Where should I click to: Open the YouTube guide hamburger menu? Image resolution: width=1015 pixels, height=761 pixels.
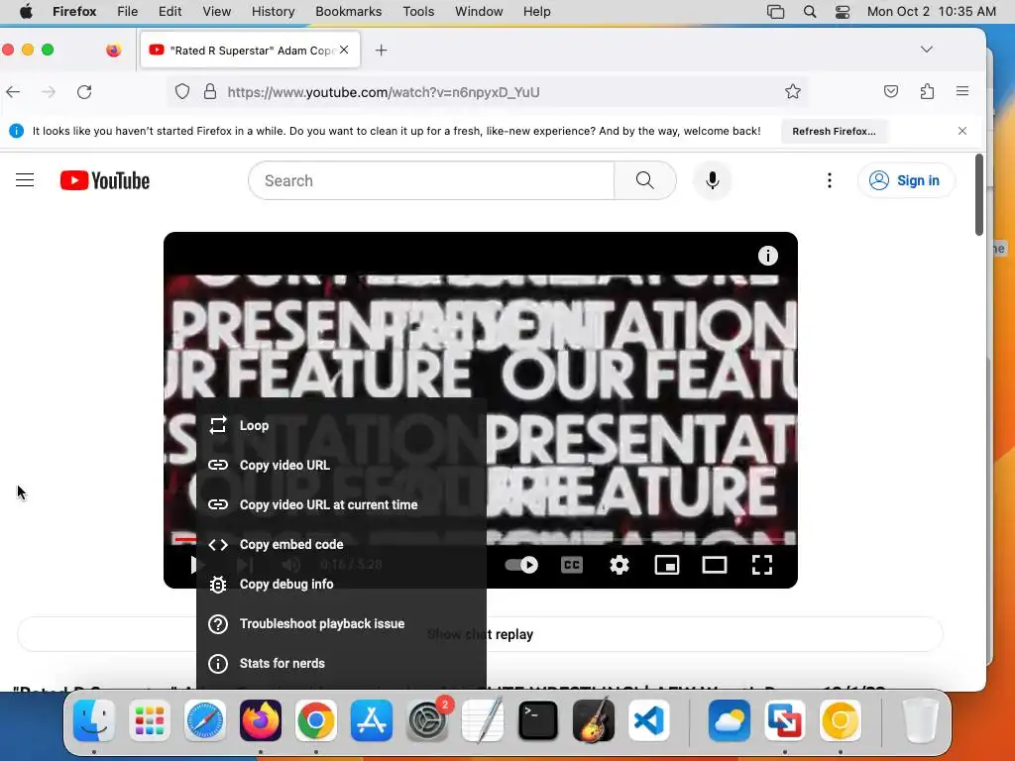25,180
